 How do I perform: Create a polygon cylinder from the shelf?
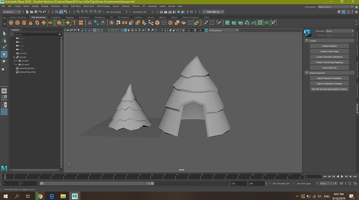[x=24, y=23]
